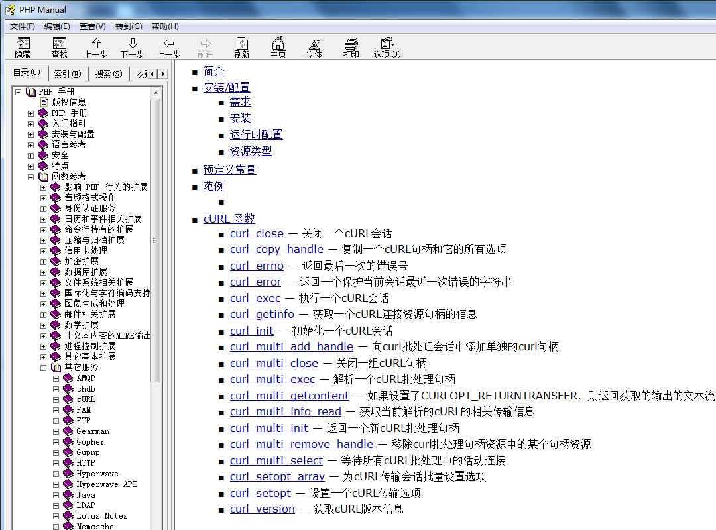This screenshot has width=716, height=530.
Task: Print the topic with 打印 icon
Action: 351,48
